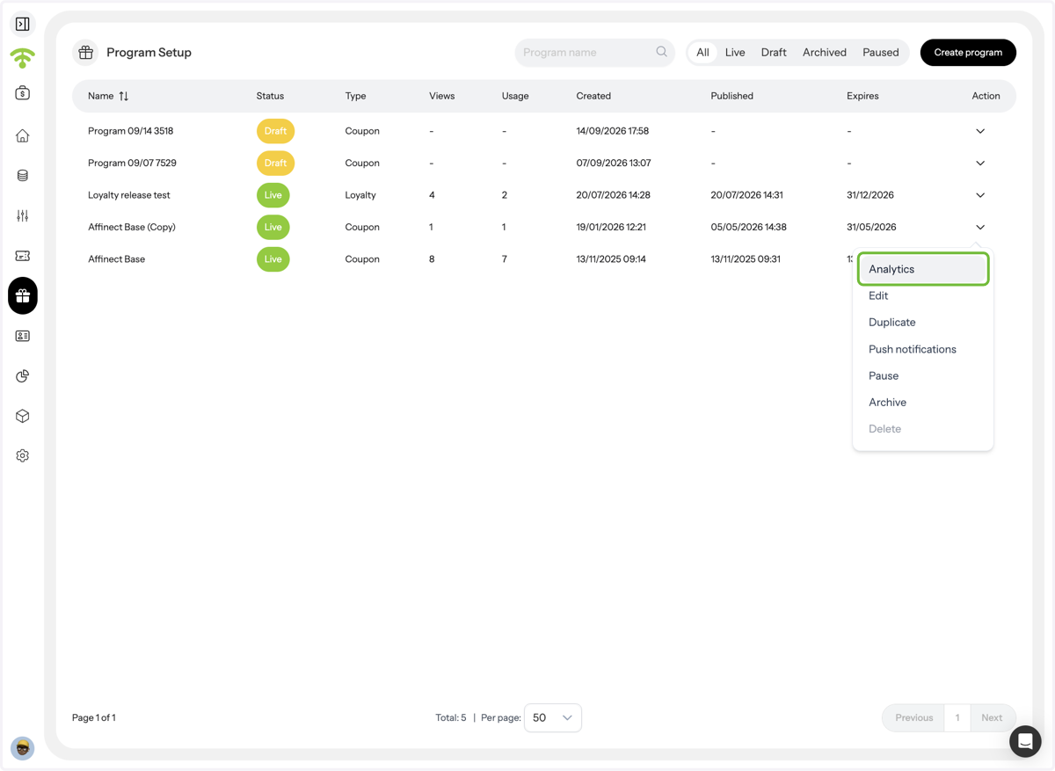Click the Live badge for Affinect Base (Copy)
The width and height of the screenshot is (1055, 771).
pos(273,228)
